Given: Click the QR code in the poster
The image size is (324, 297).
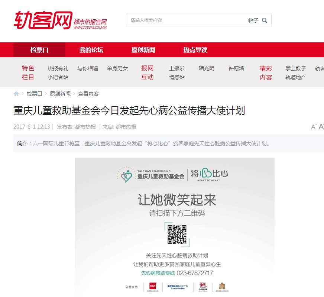Looking at the screenshot, I should point(177,235).
